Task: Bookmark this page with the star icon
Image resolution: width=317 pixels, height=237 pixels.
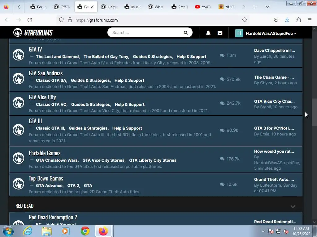Action: pos(245,20)
